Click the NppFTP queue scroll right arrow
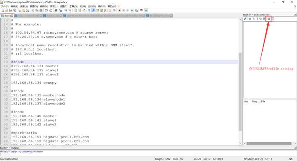297x161 pixels. click(x=295, y=143)
